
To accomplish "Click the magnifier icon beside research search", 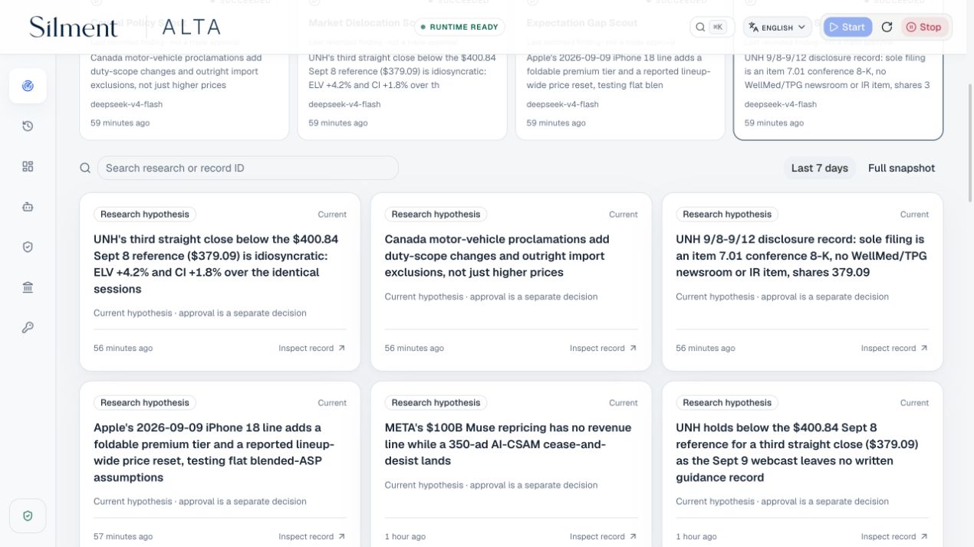I will [x=86, y=168].
